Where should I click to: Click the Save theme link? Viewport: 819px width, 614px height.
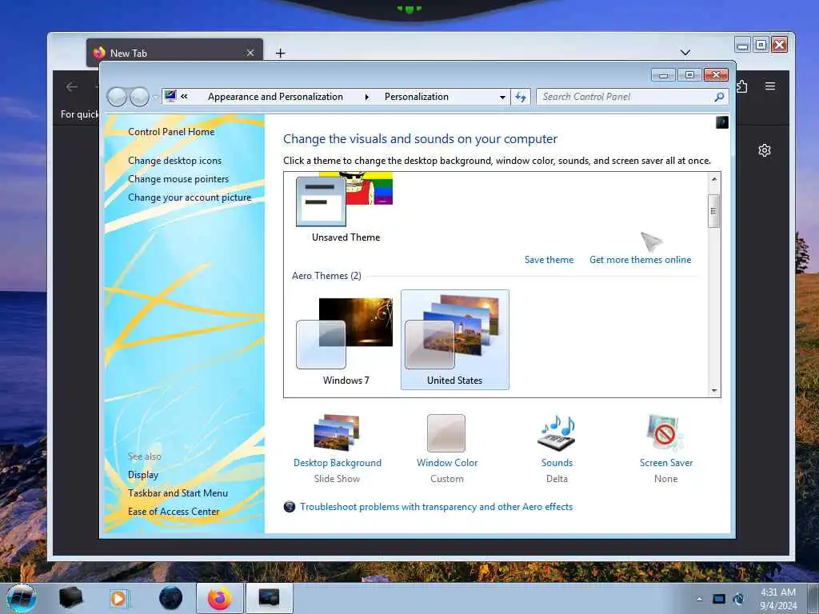[x=549, y=260]
